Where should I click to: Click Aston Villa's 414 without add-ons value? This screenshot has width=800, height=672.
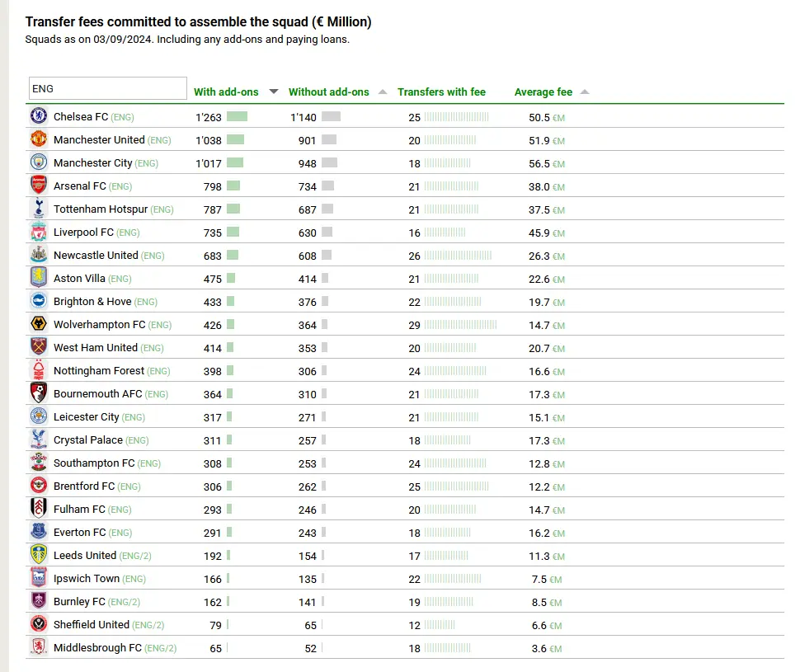(x=307, y=280)
